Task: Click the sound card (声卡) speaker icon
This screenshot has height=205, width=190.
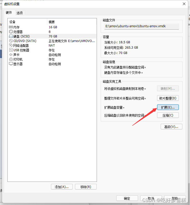Action: [11, 55]
